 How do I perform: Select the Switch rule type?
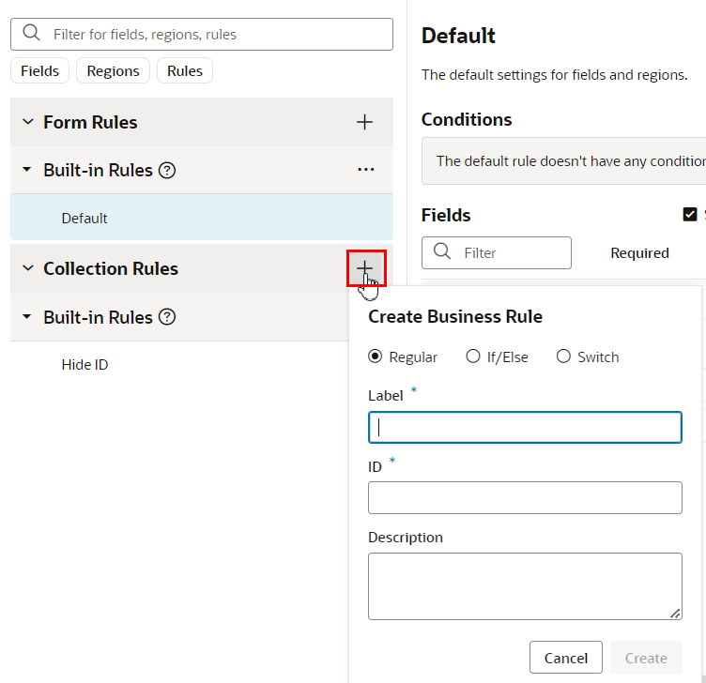point(563,357)
